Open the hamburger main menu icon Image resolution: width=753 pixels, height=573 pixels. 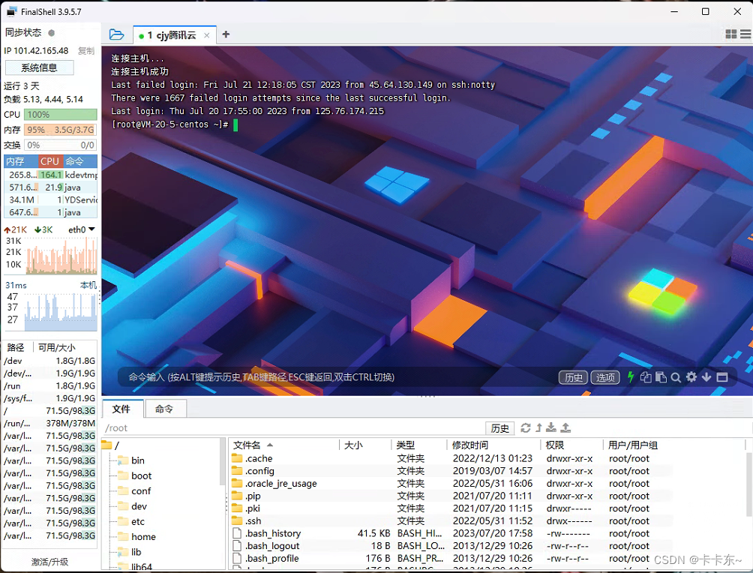click(745, 34)
